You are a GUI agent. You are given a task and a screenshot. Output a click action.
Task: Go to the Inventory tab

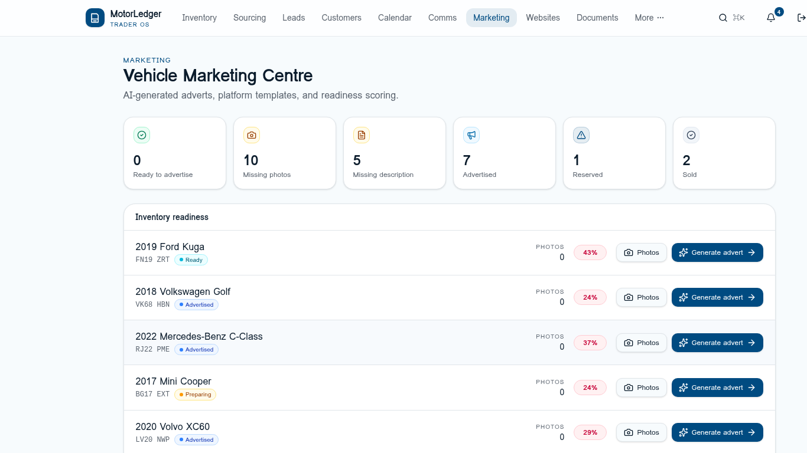click(199, 18)
